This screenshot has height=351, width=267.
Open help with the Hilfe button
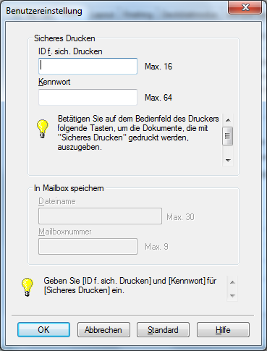(223, 330)
